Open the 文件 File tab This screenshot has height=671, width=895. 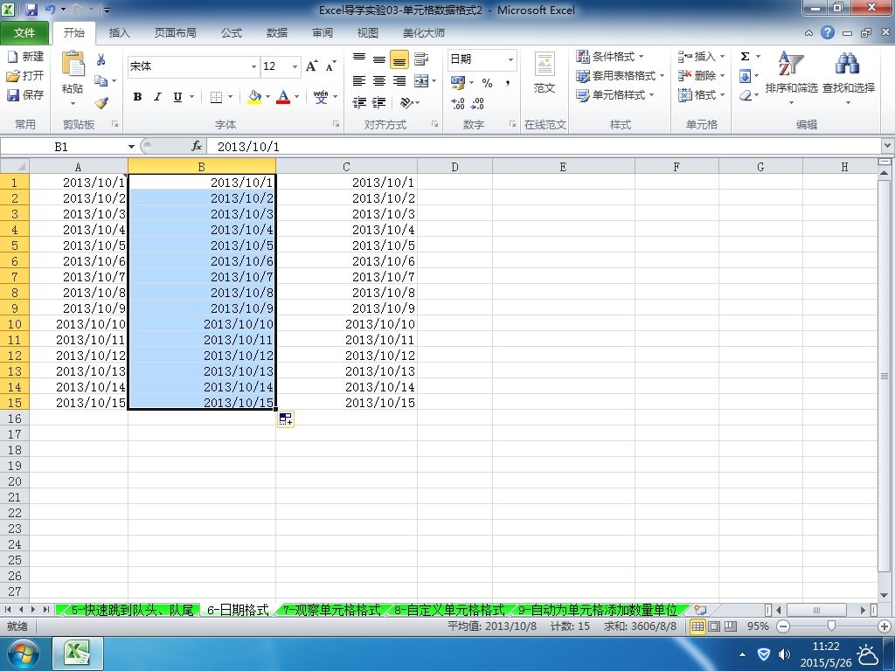click(24, 33)
